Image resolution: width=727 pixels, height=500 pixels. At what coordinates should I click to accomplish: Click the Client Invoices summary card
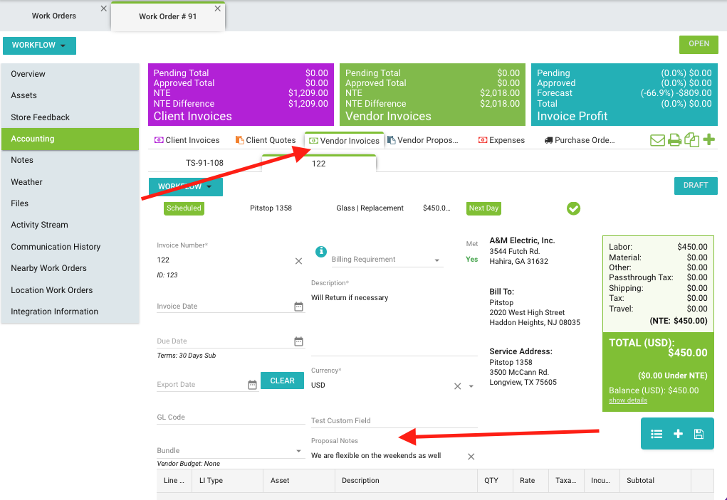pos(241,95)
